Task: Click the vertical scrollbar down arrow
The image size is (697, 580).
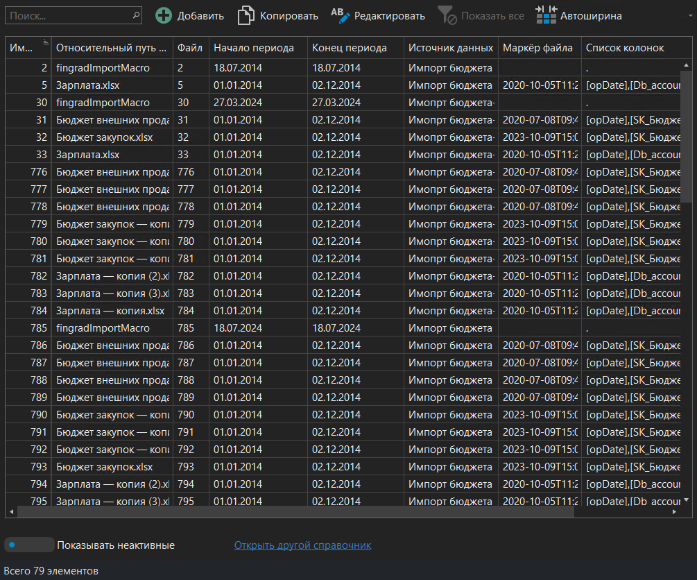Action: point(687,500)
